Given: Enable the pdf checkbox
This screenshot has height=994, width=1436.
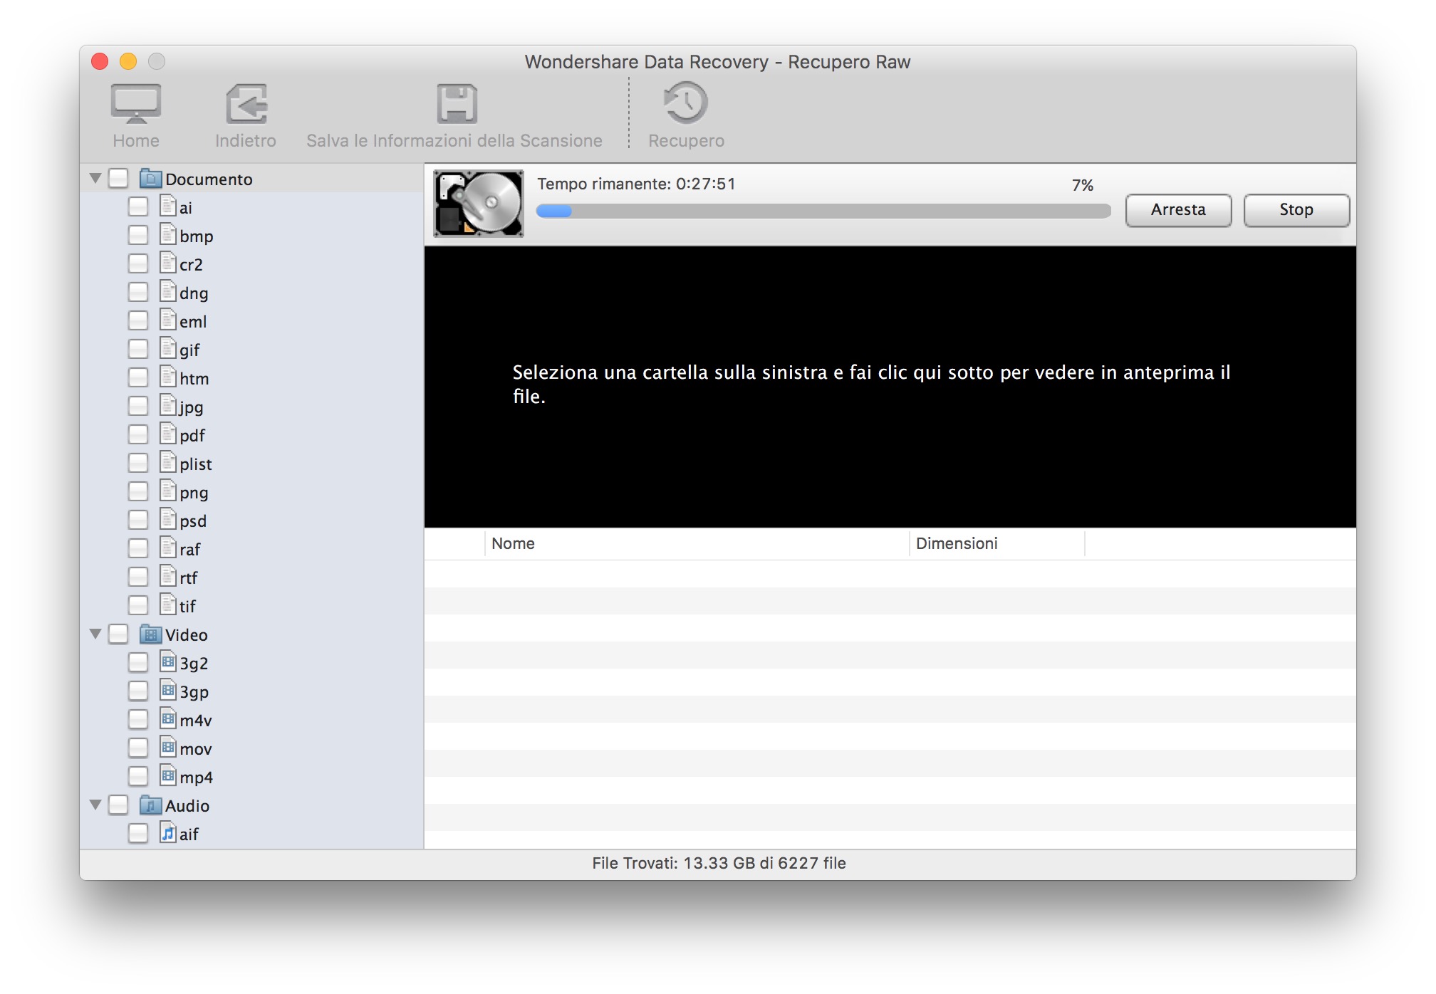Looking at the screenshot, I should point(138,435).
